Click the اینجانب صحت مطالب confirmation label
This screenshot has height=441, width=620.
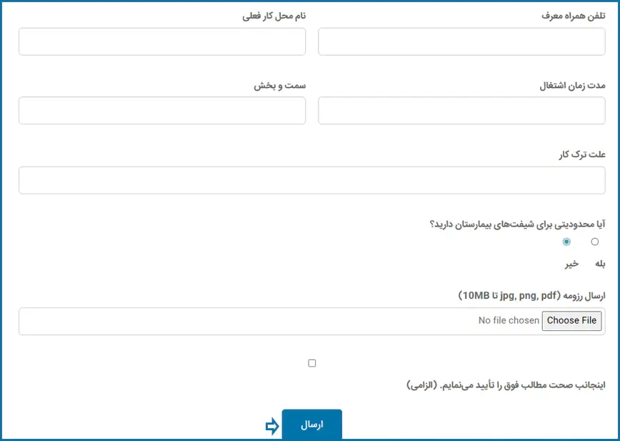(x=506, y=385)
